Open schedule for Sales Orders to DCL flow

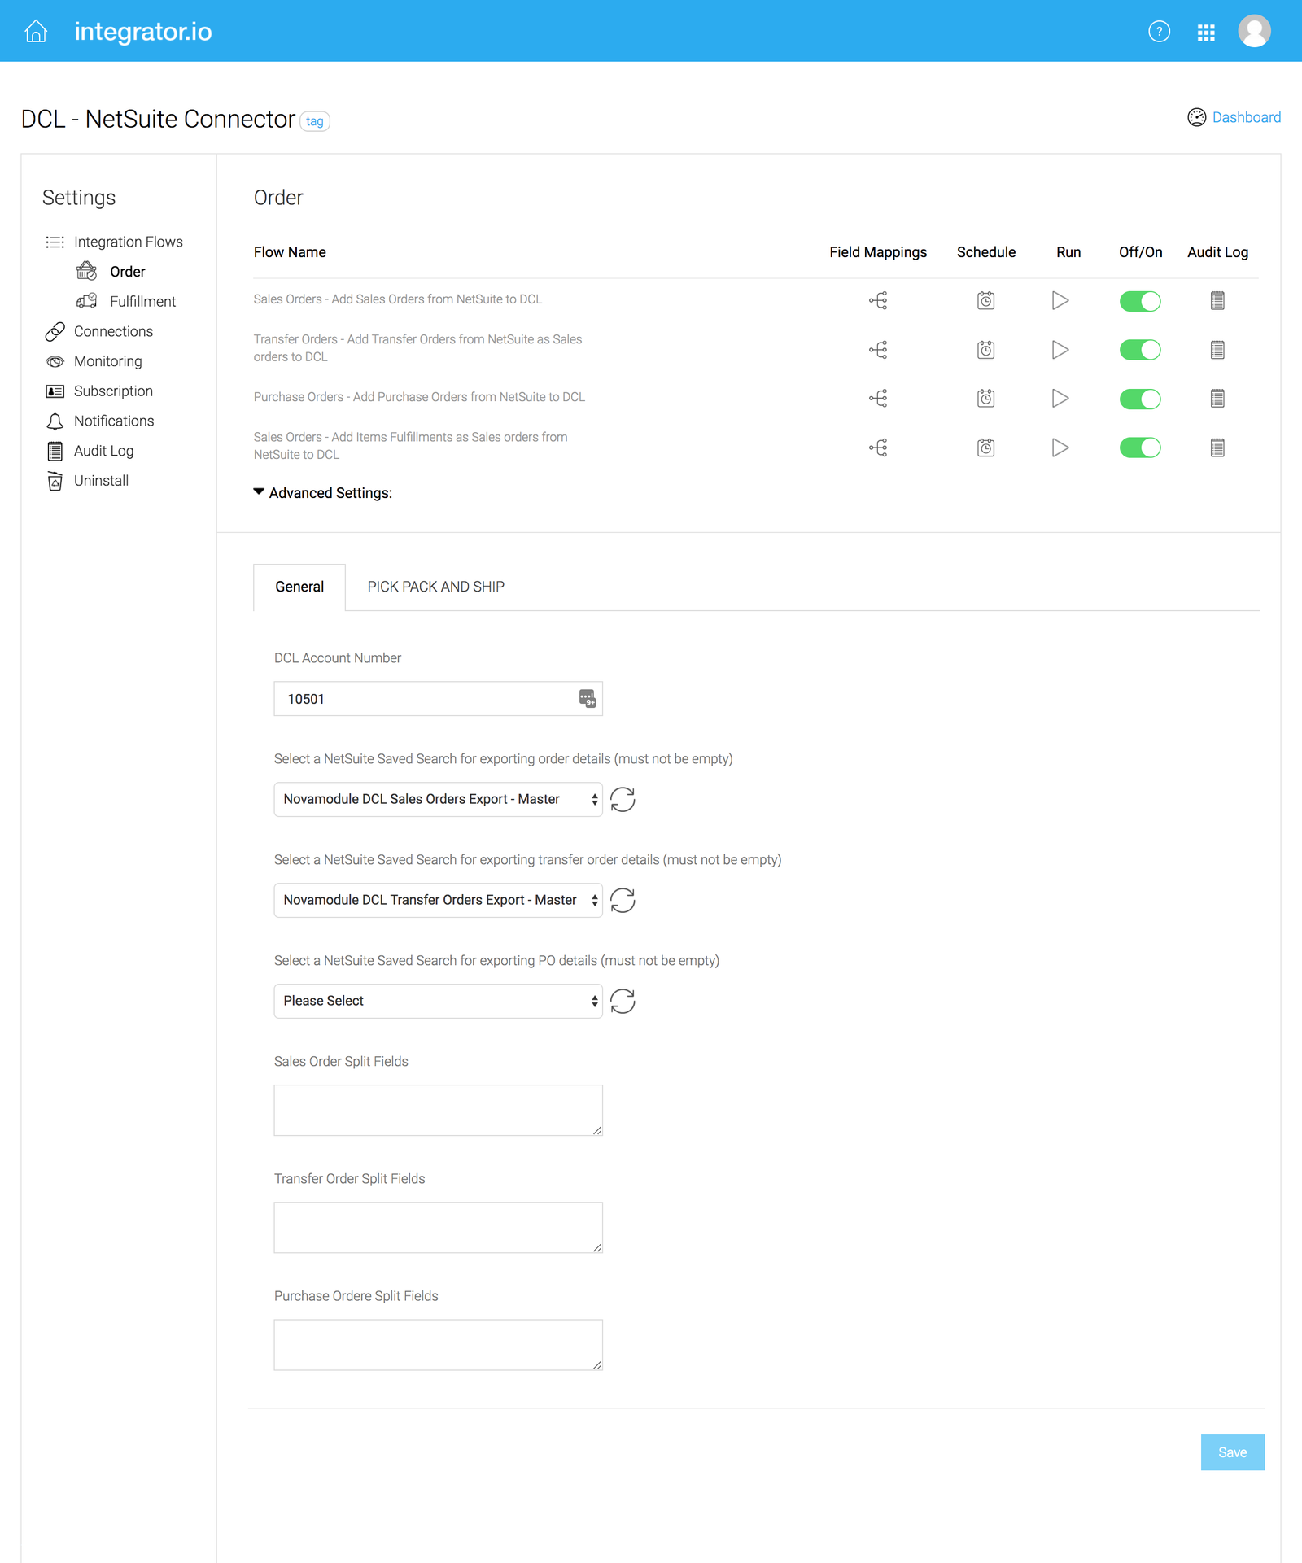(x=985, y=300)
